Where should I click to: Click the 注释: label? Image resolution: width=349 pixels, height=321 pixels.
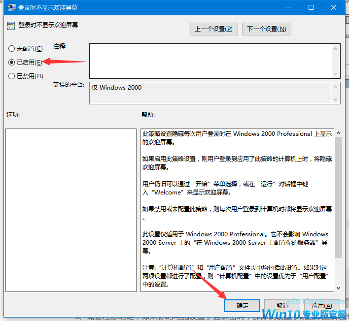click(x=60, y=46)
